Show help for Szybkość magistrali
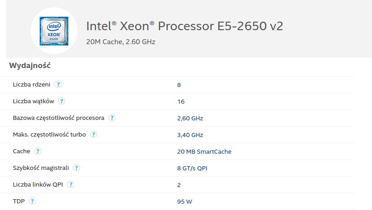Screen dimensions: 372x210 coord(76,168)
